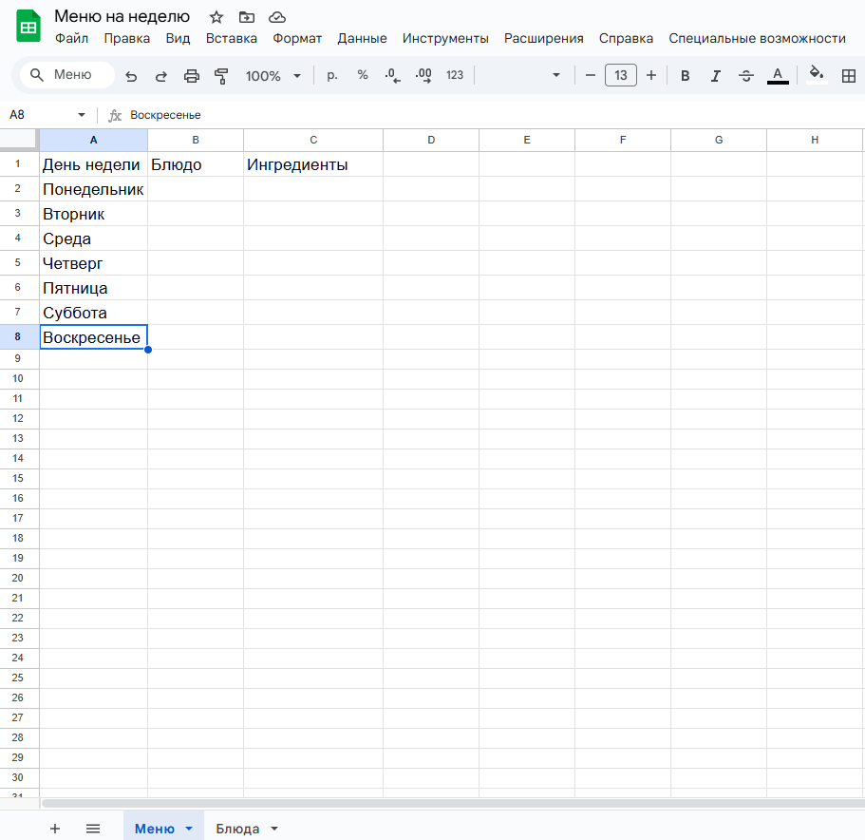The image size is (865, 840).
Task: Select cell "Суббота"
Action: pyautogui.click(x=93, y=313)
